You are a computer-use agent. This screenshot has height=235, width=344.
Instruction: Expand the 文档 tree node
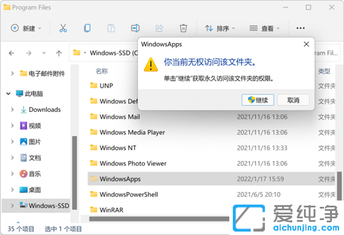click(13, 157)
